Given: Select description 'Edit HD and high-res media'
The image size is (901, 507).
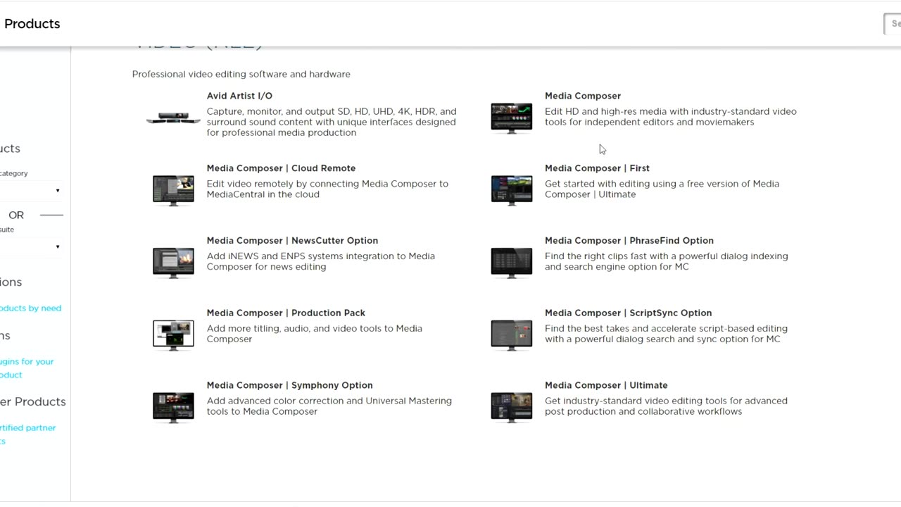Looking at the screenshot, I should [671, 117].
